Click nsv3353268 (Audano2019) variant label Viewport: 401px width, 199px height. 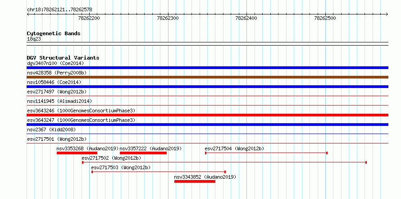coord(88,148)
